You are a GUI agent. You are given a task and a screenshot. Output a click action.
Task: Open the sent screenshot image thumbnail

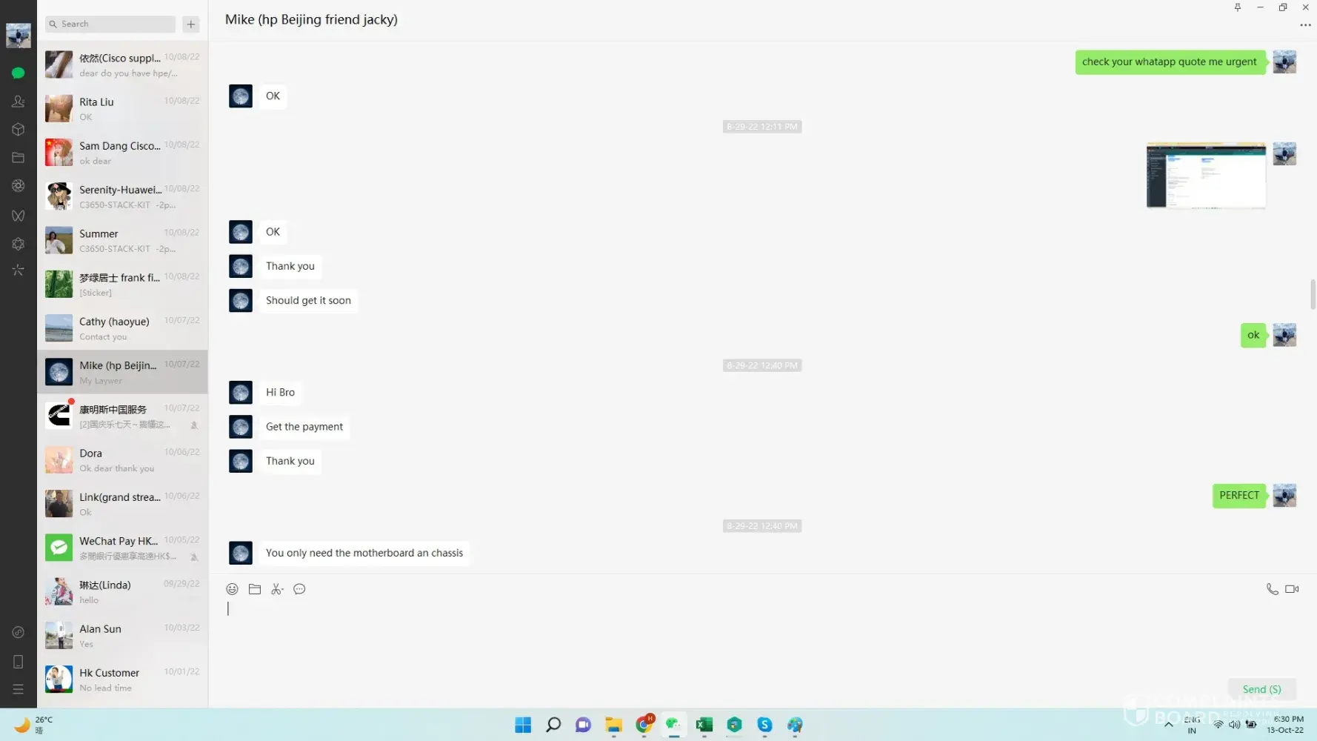pos(1206,176)
